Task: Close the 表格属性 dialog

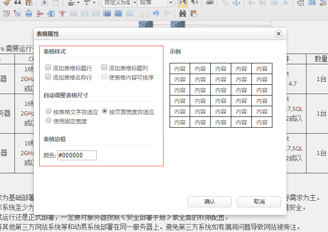Action: coord(278,34)
